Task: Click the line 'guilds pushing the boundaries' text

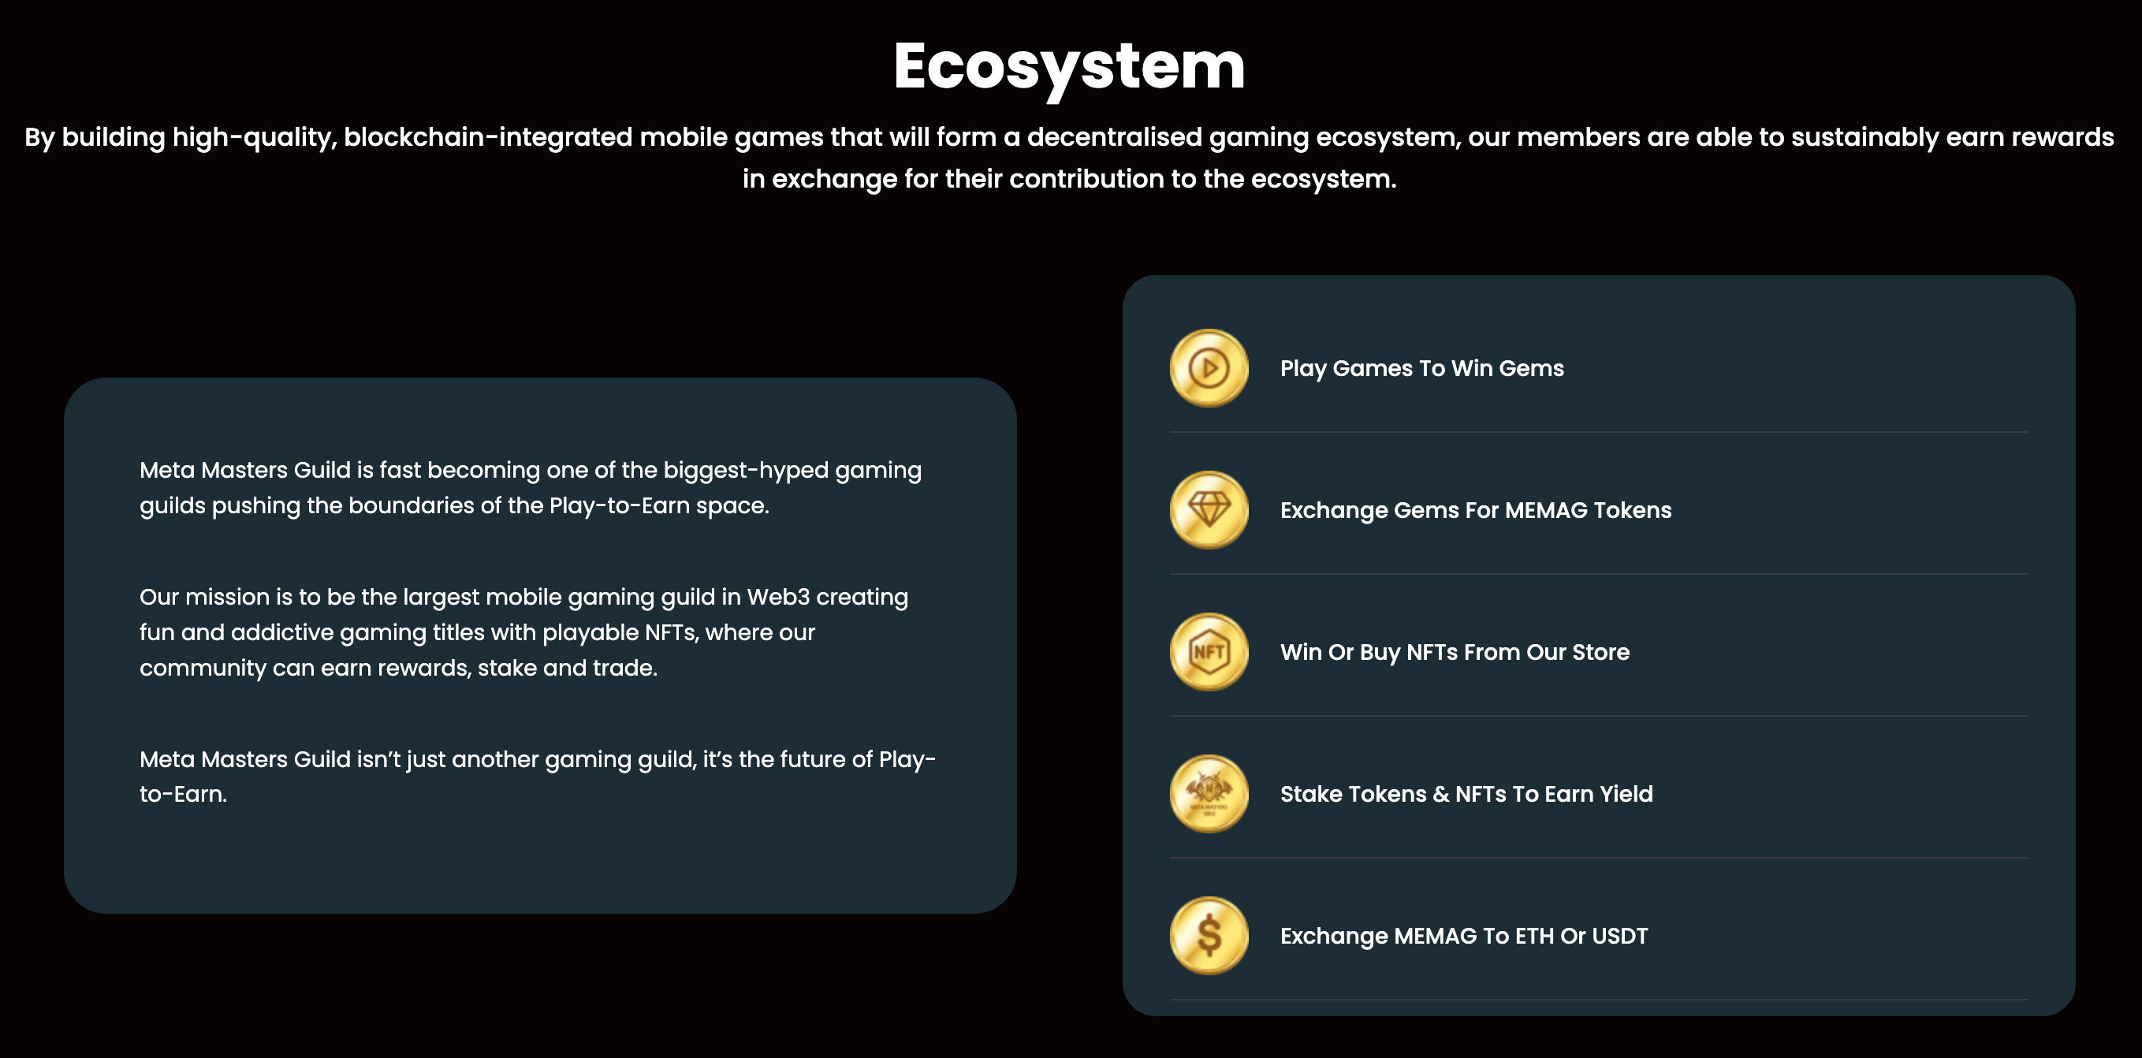Action: (454, 505)
